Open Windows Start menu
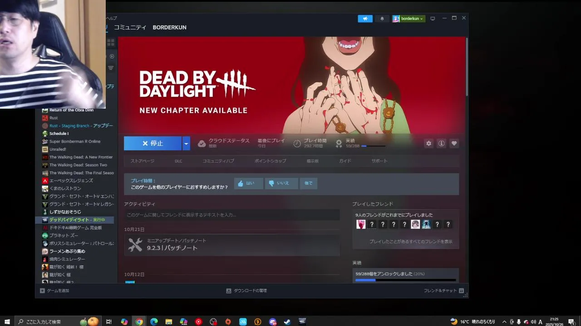The image size is (581, 326). coord(7,321)
